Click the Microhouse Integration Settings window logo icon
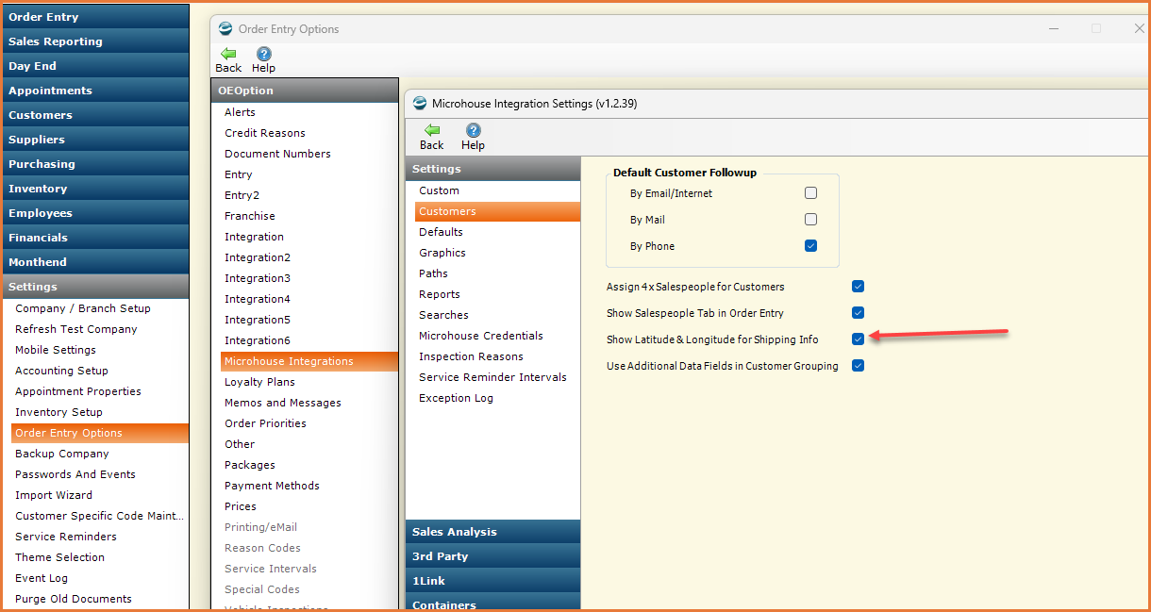The image size is (1151, 612). tap(420, 104)
